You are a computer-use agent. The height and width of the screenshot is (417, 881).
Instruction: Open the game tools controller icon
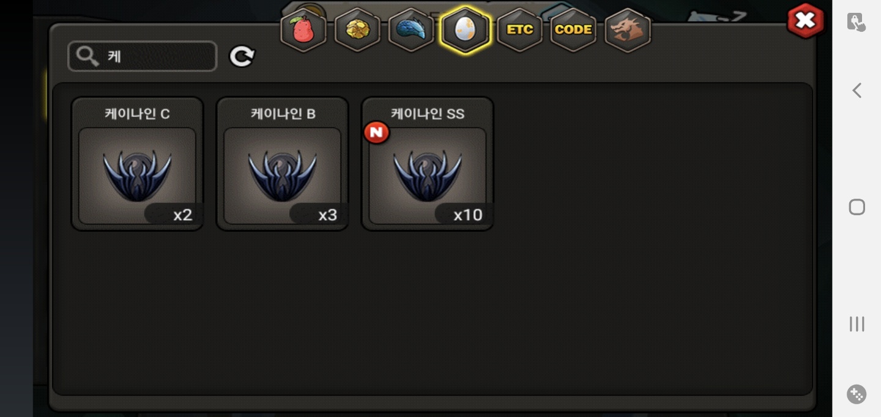click(857, 394)
